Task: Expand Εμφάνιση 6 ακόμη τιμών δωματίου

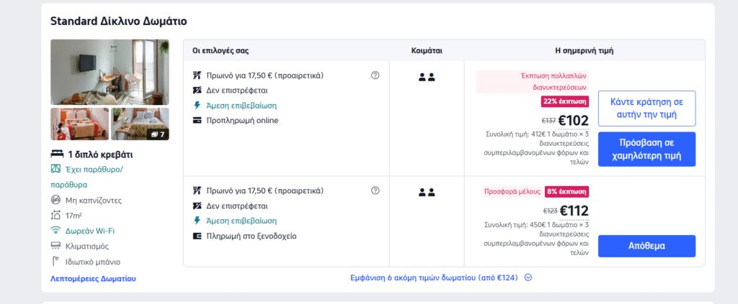Action: click(434, 277)
